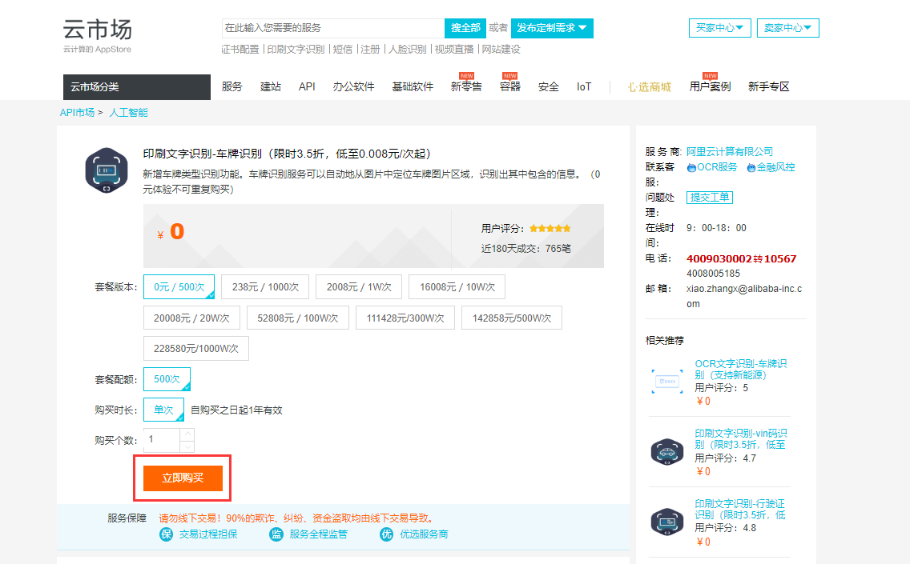The image size is (910, 564).
Task: Select the 238元 / 1000次 package
Action: tap(265, 287)
